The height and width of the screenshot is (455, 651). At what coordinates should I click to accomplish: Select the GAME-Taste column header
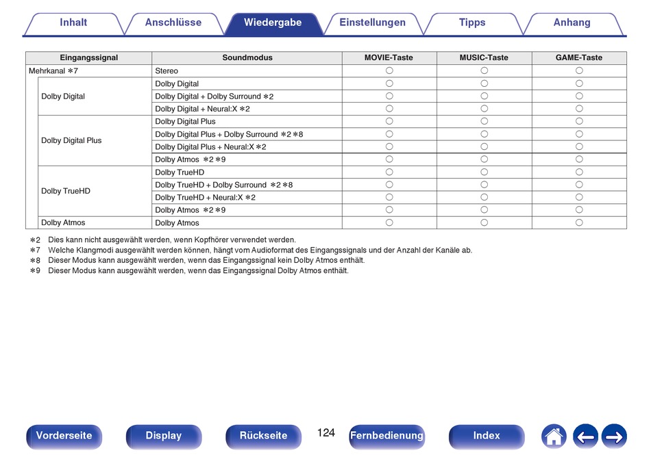click(579, 58)
